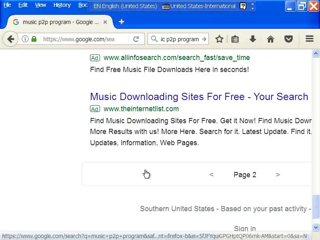Image resolution: width=320 pixels, height=240 pixels.
Task: Click the Ad badge beside theinternetlist.com
Action: (95, 109)
